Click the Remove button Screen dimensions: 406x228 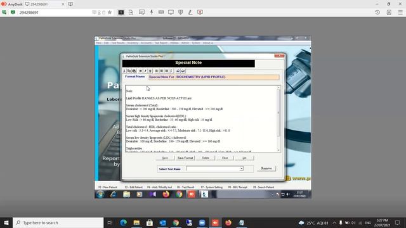click(266, 168)
